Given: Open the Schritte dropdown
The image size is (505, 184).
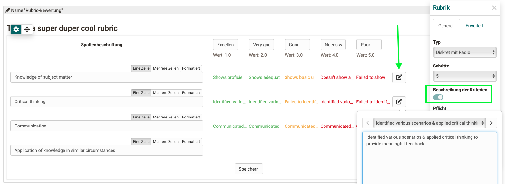Looking at the screenshot, I should [464, 76].
